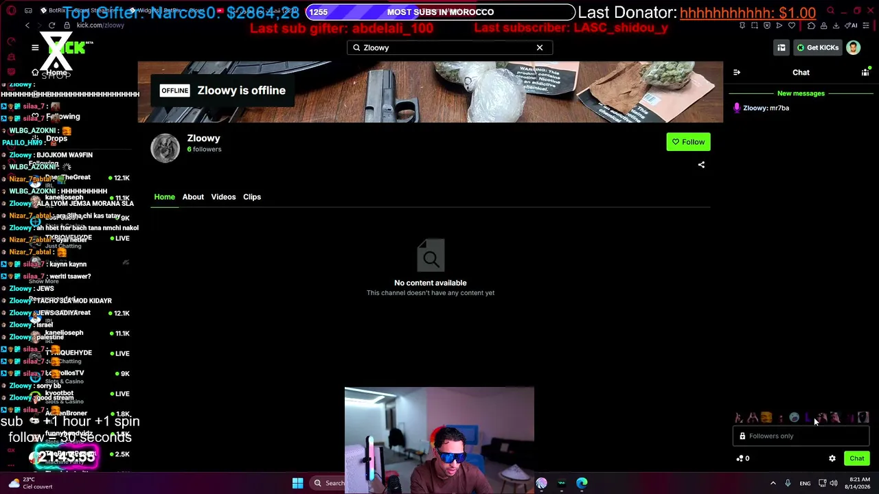The image size is (879, 494).
Task: Open the browser ad blocker shield icon
Action: 767,25
